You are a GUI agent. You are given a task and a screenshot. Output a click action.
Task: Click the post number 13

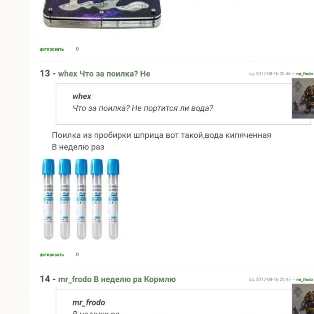click(45, 74)
